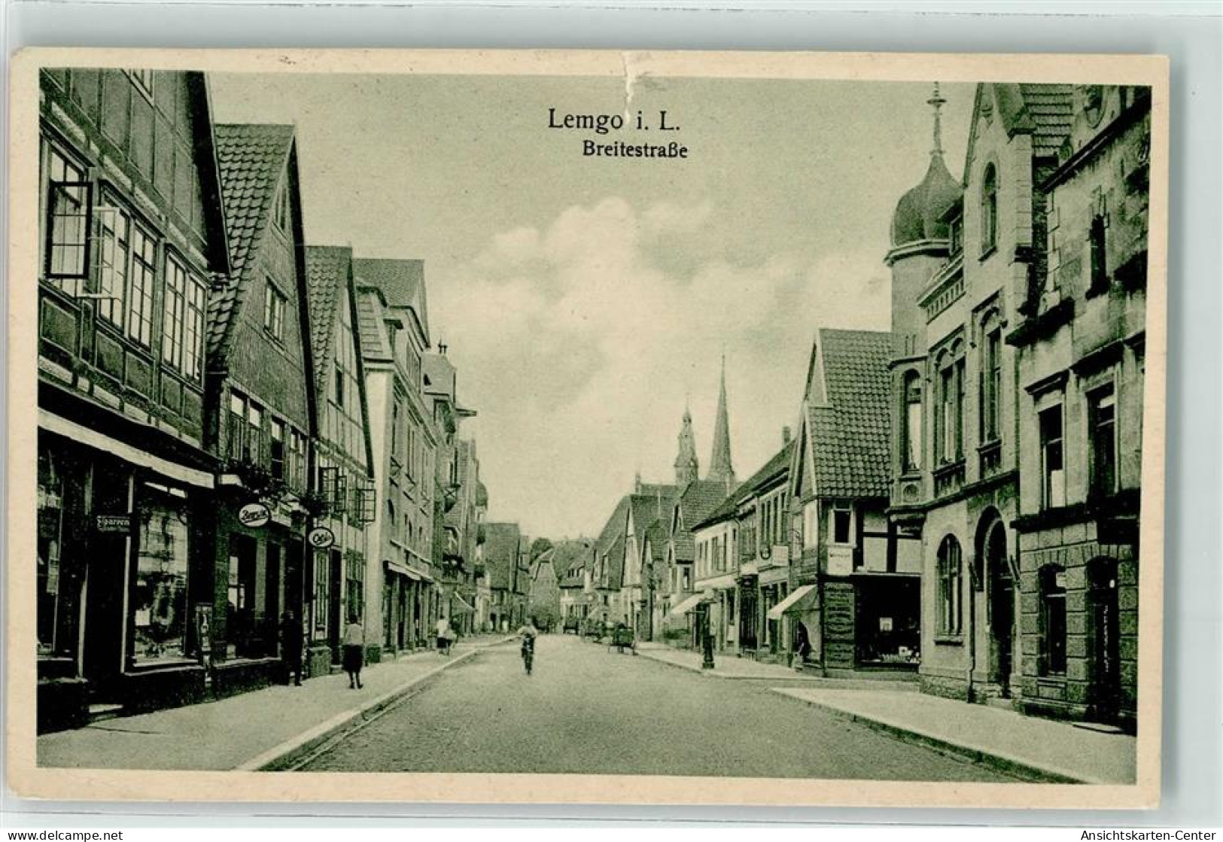Click the large shop display window on left
The height and width of the screenshot is (842, 1223).
pyautogui.click(x=160, y=579)
